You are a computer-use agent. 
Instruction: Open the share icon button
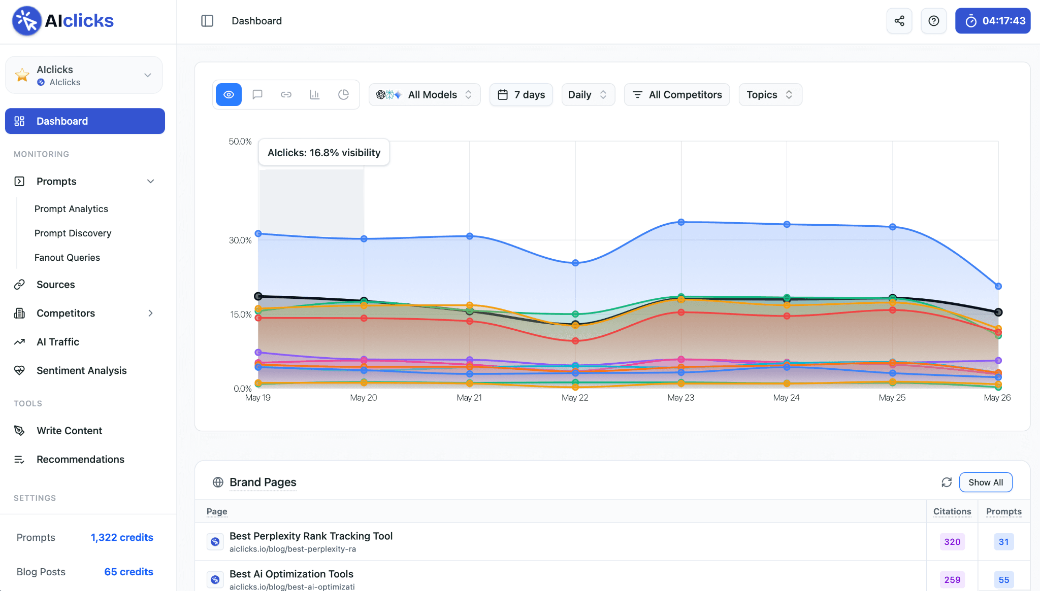(x=899, y=21)
